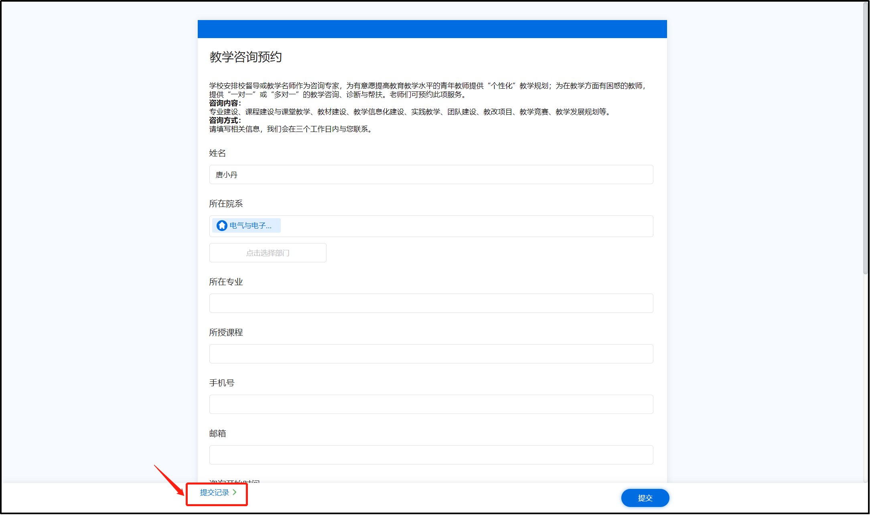Click the 所在专业 label text

coord(226,282)
